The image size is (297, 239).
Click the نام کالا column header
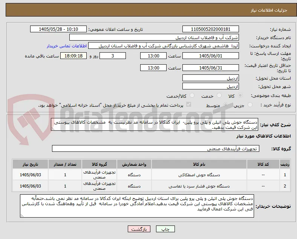pyautogui.click(x=199, y=164)
